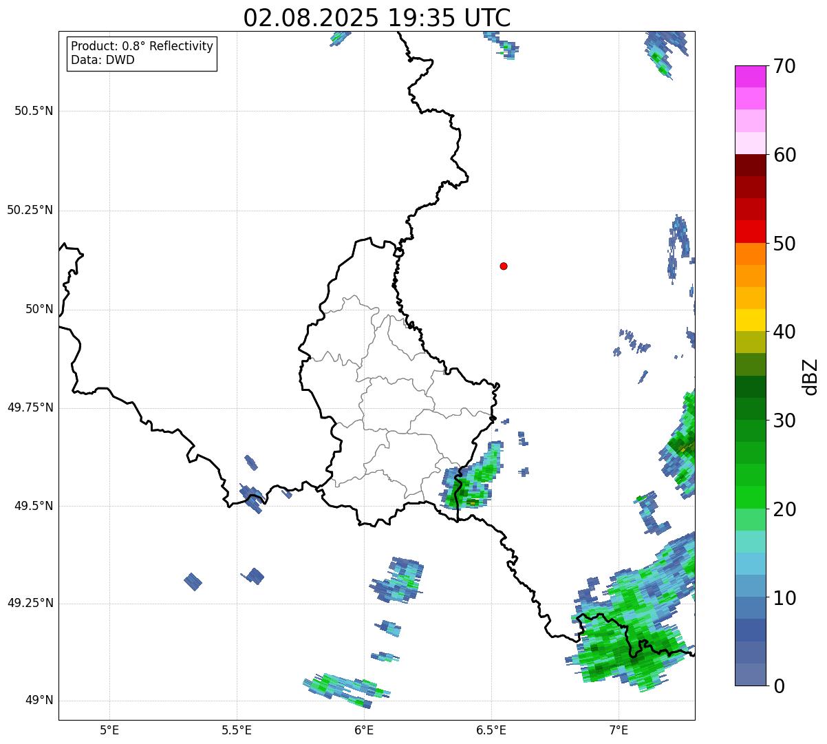Click the 49.5°N latitude label

pos(34,506)
